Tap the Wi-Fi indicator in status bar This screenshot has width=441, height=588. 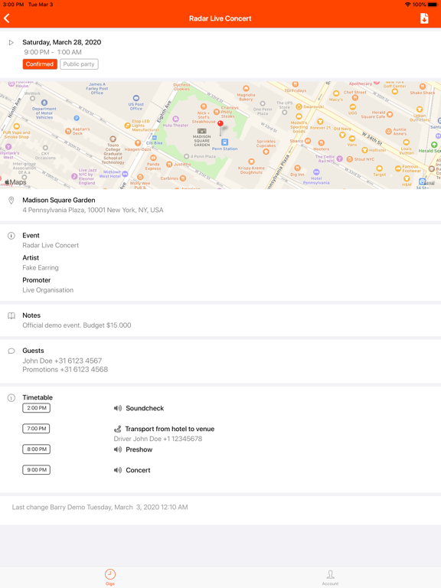pyautogui.click(x=407, y=5)
